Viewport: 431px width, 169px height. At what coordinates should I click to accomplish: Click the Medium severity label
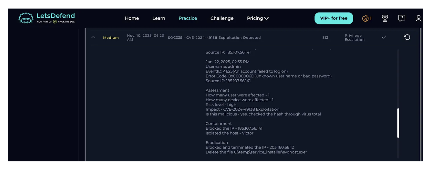(x=111, y=38)
